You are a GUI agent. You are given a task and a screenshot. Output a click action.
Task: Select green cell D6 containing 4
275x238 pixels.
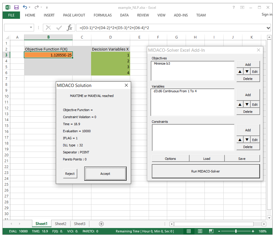pyautogui.click(x=110, y=73)
